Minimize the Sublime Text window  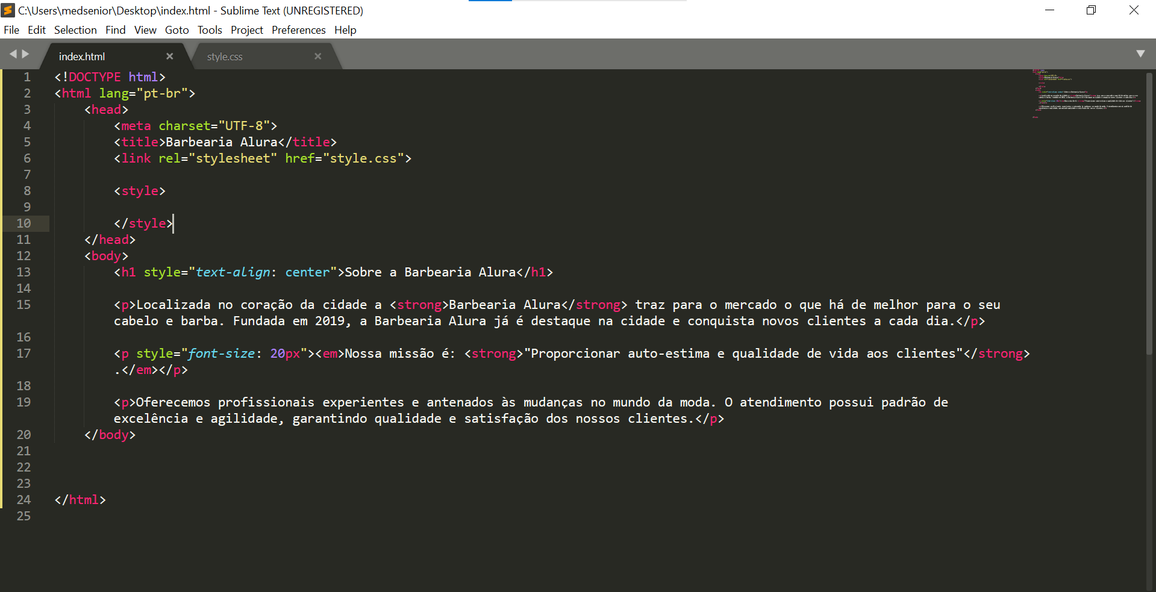pyautogui.click(x=1049, y=10)
